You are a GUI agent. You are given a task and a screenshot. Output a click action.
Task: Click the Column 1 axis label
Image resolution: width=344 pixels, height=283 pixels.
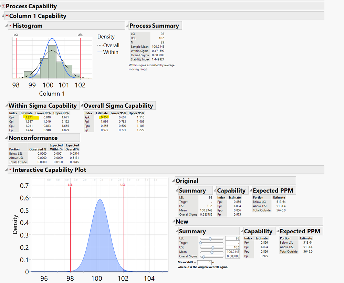(52, 94)
